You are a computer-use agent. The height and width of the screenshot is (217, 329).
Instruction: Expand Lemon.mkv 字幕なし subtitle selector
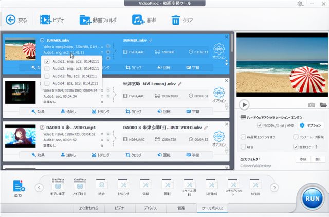(x=102, y=102)
